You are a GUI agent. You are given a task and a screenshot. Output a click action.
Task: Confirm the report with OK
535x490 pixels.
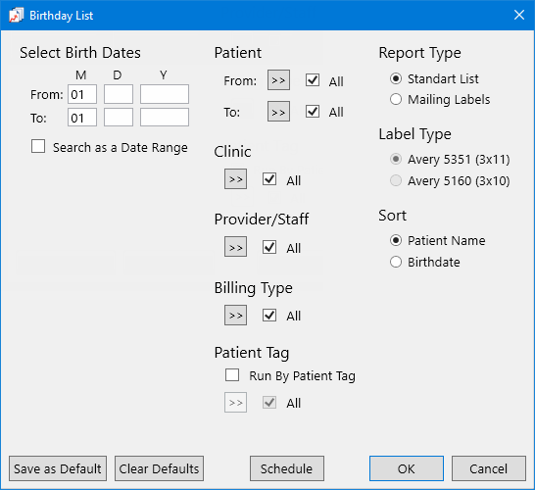point(407,468)
